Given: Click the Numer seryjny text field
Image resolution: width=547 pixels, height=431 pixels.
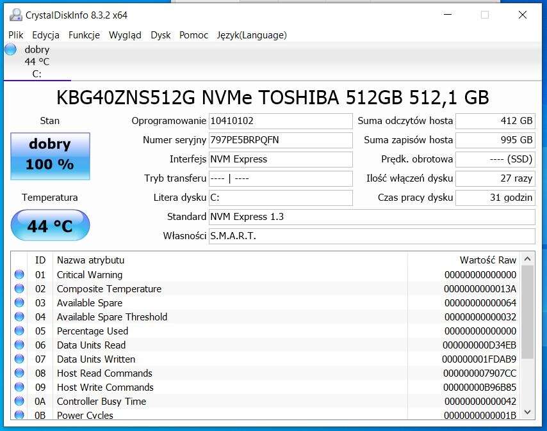Looking at the screenshot, I should point(280,139).
